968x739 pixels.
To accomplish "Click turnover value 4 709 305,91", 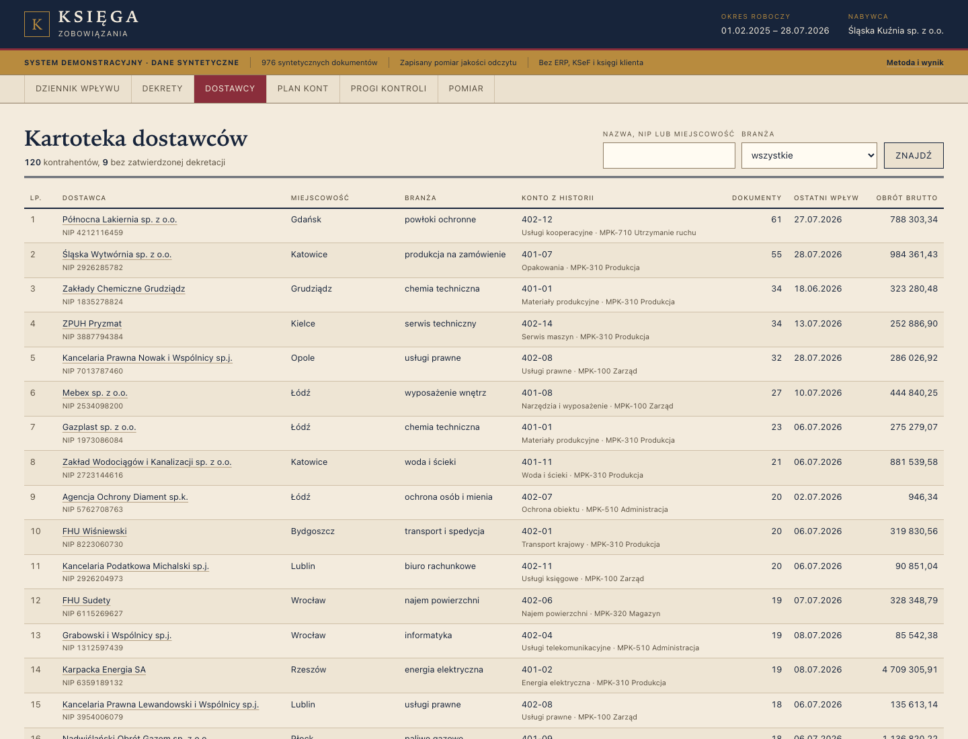I will coord(910,670).
